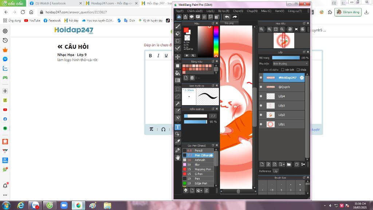Open #Hoidap247 layer settings gear
Screen dimensions: 373x210
point(302,78)
